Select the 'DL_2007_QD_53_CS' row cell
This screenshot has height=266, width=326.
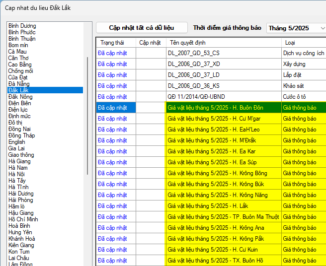(224, 53)
